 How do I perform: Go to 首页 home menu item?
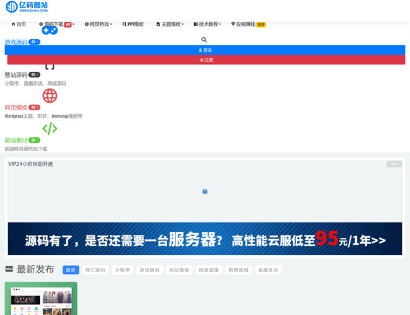click(19, 25)
